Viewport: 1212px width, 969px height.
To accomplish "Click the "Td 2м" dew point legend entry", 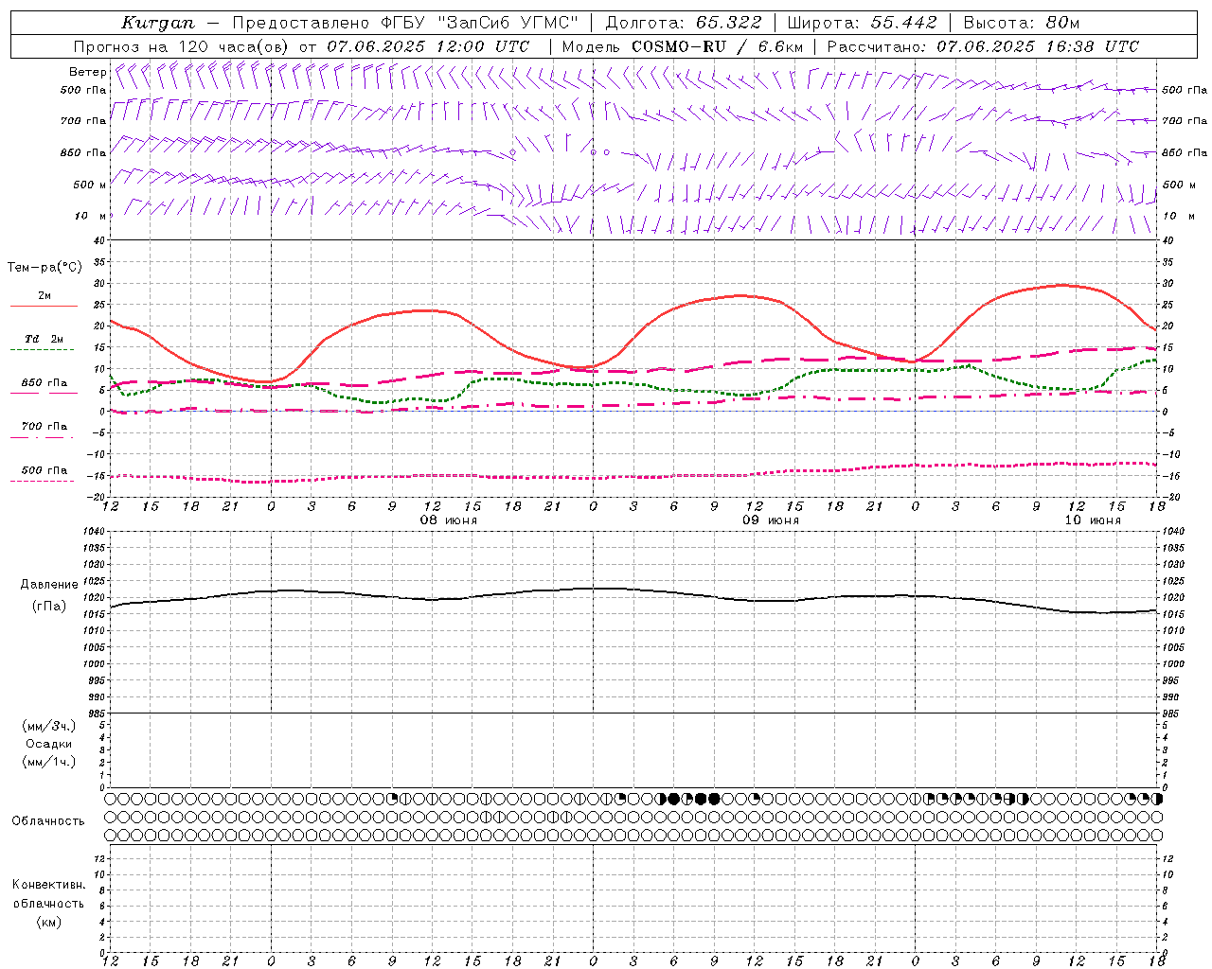I will [x=45, y=339].
